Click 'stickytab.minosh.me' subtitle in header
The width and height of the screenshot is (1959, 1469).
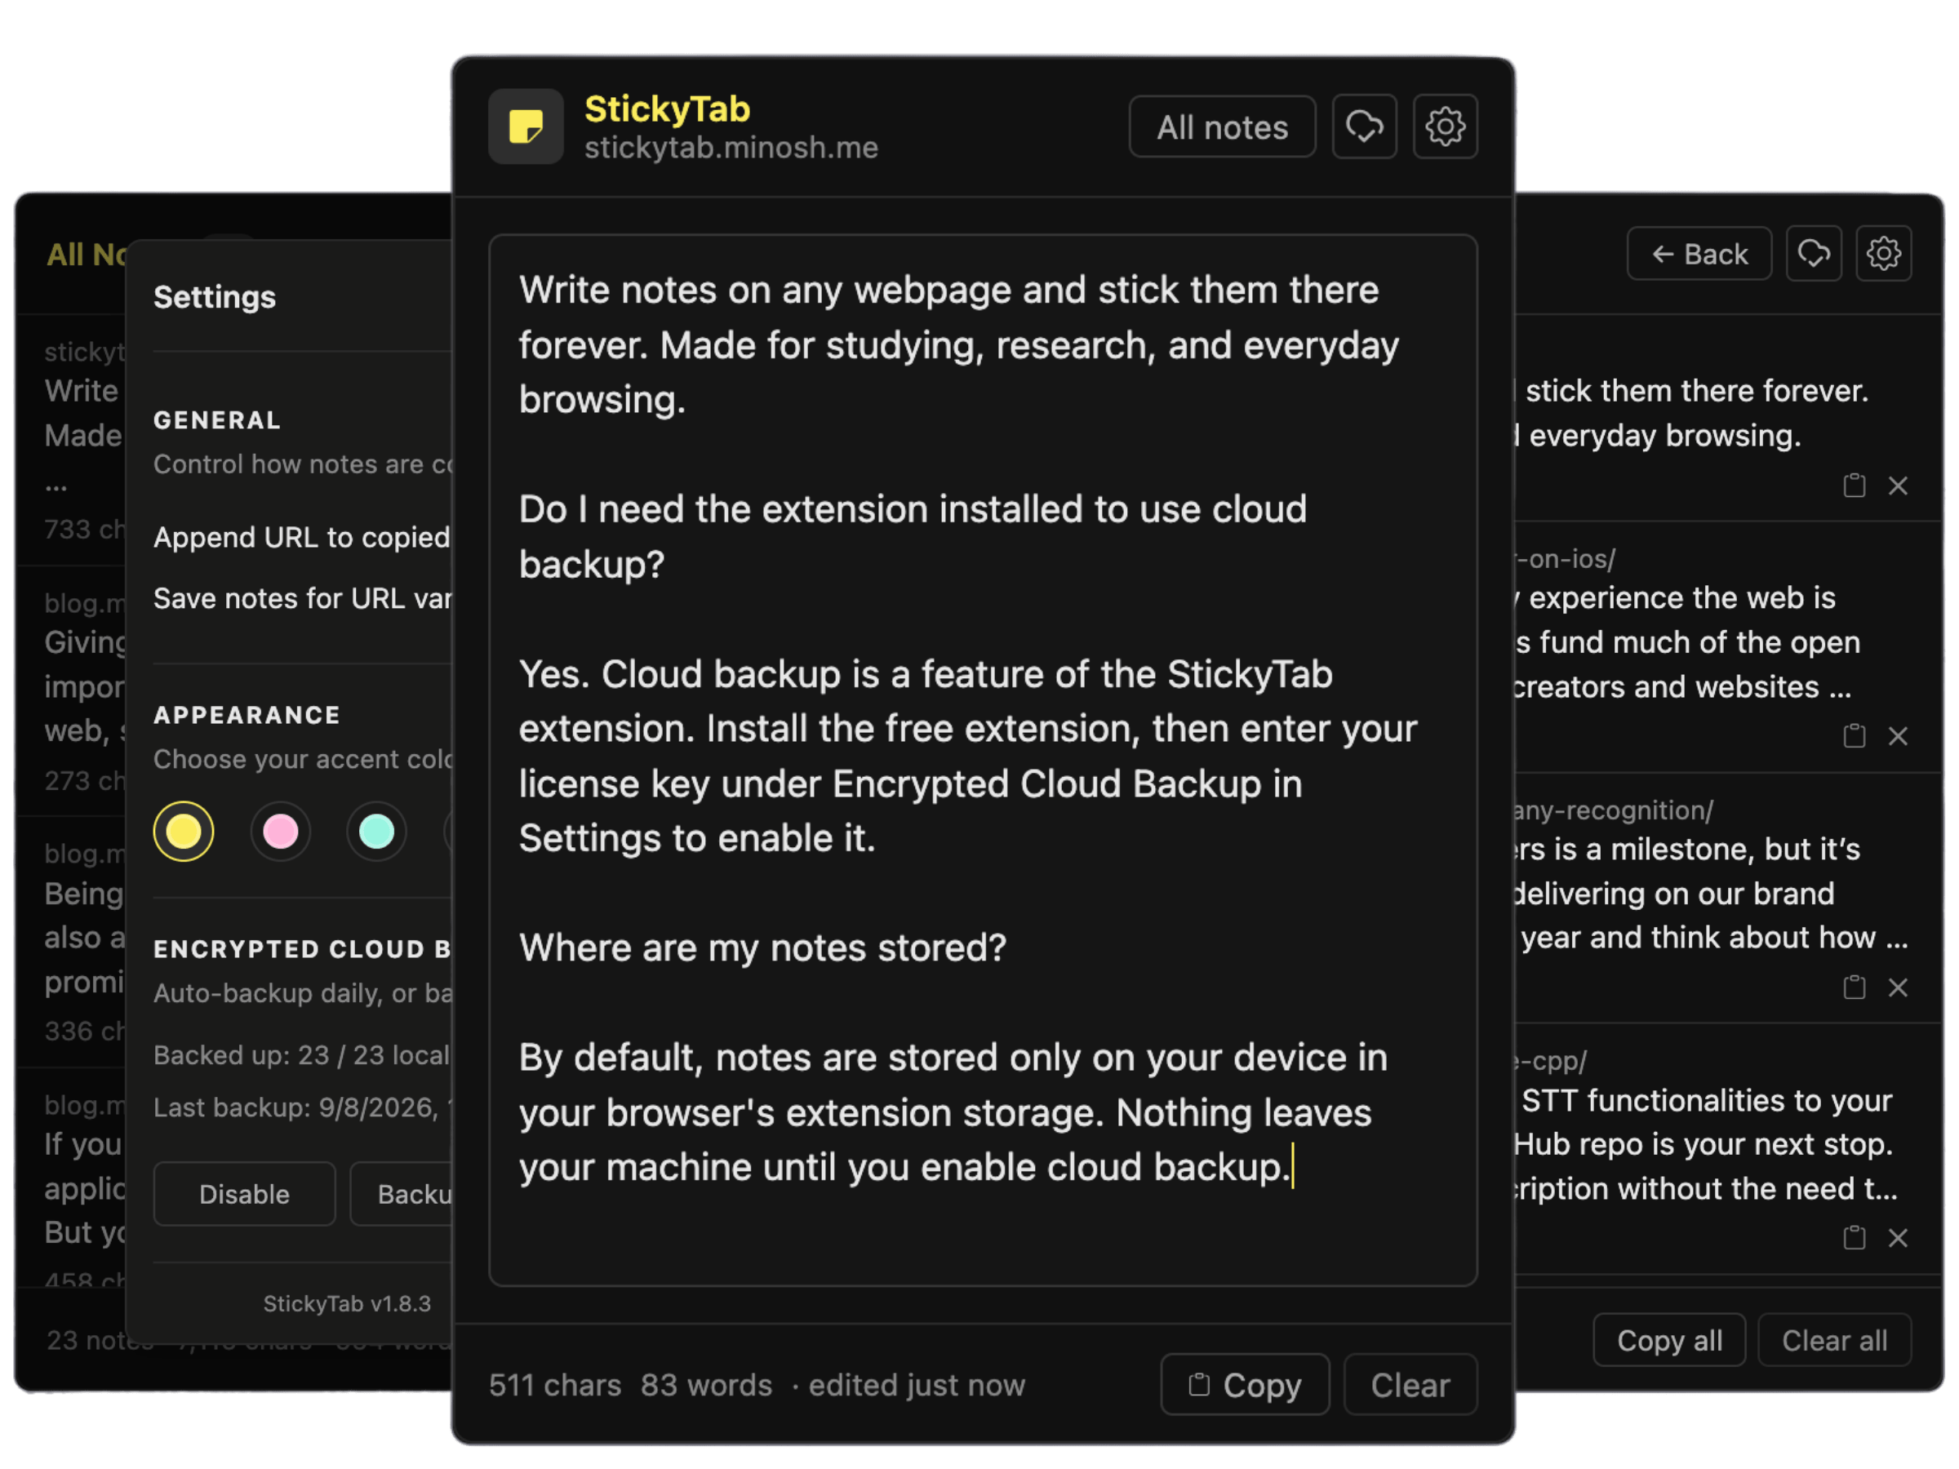pyautogui.click(x=731, y=147)
